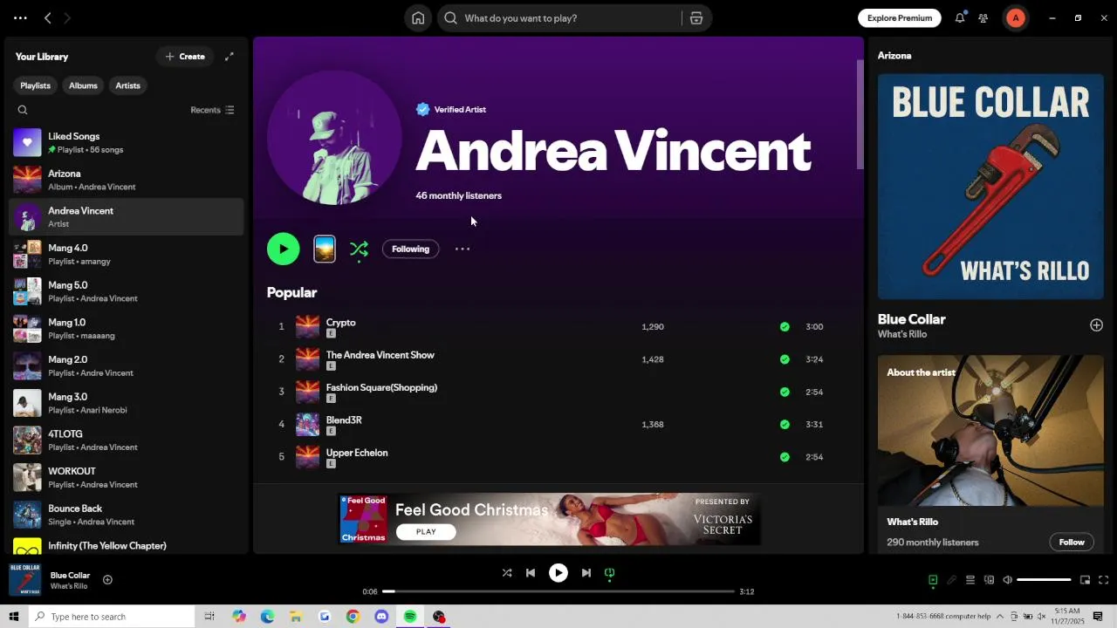Toggle saved checkmark for Blend3R

point(785,425)
